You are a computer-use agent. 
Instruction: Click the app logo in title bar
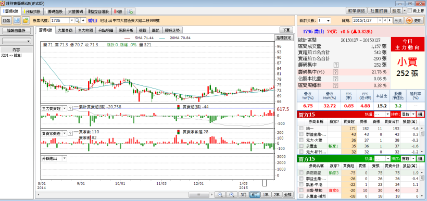click(x=3, y=3)
